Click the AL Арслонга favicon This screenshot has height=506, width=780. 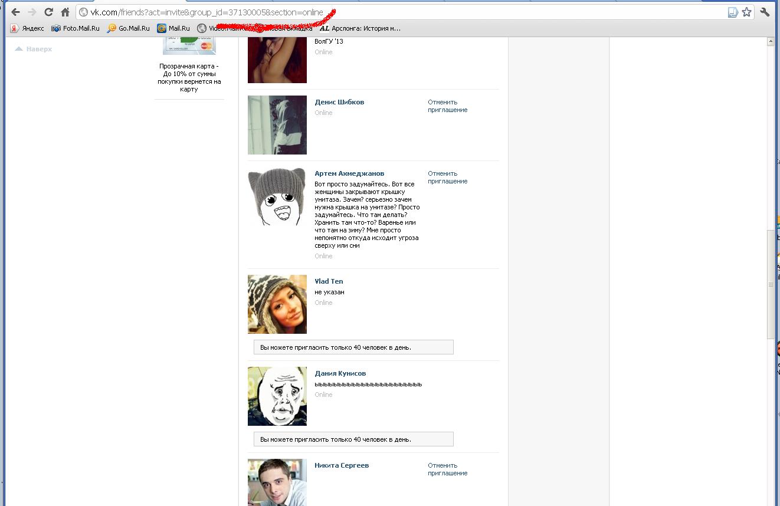[x=324, y=28]
